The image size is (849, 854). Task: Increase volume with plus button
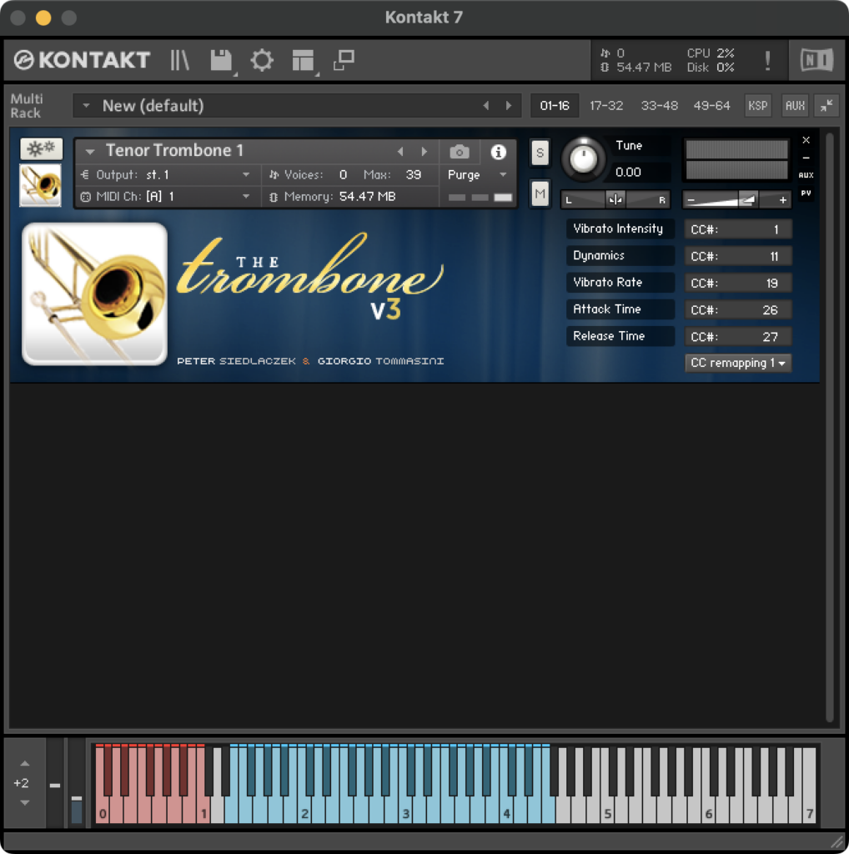782,200
